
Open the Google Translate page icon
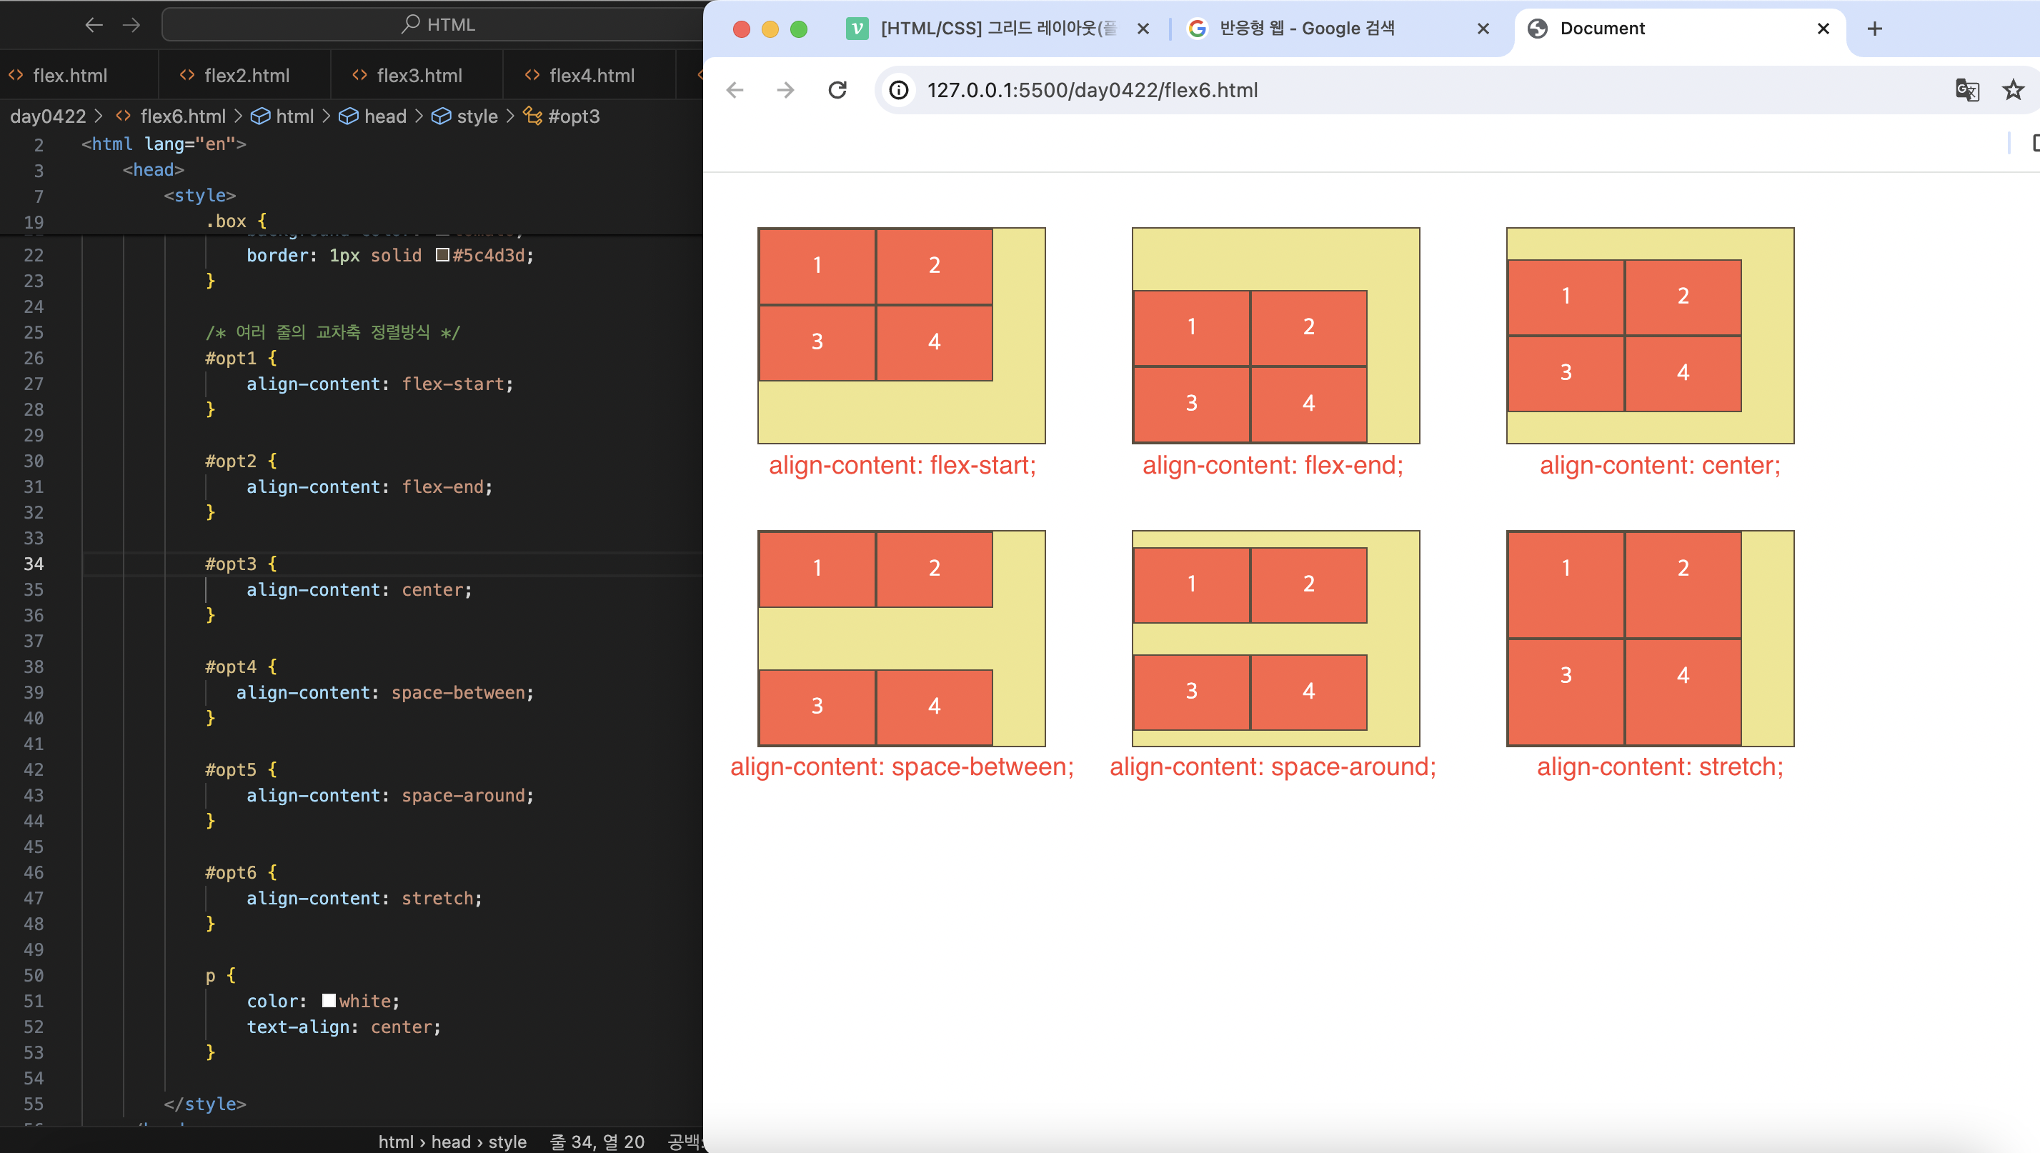coord(1966,90)
